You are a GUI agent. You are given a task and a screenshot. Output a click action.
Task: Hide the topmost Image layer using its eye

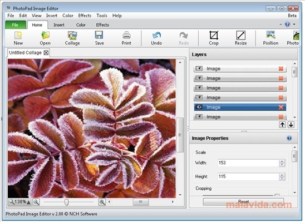click(199, 68)
